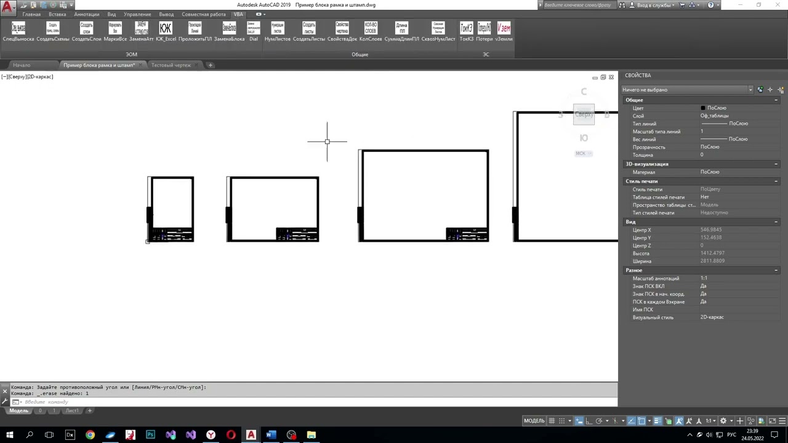Switch to Тестовый чертеж drawing tab
This screenshot has height=443, width=788.
171,65
